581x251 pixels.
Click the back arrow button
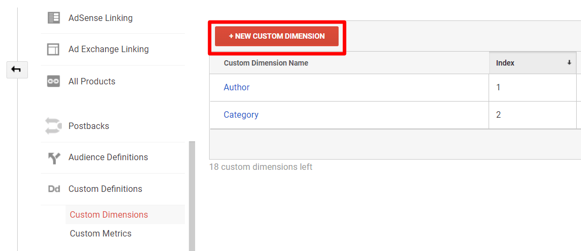coord(17,70)
